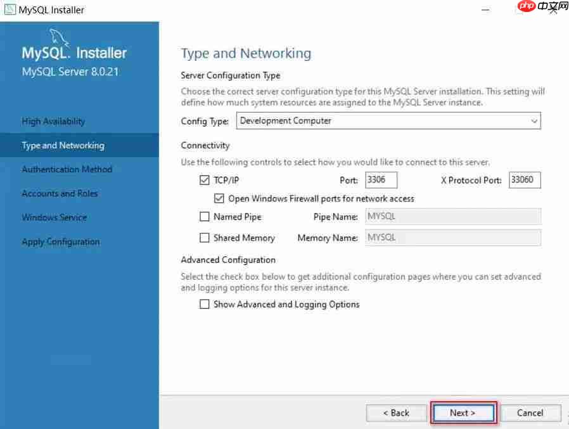Viewport: 569px width, 429px height.
Task: Enable Show Advanced and Logging Options
Action: click(x=204, y=304)
